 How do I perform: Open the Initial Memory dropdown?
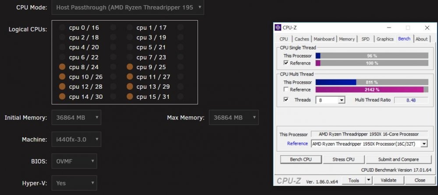click(x=76, y=118)
